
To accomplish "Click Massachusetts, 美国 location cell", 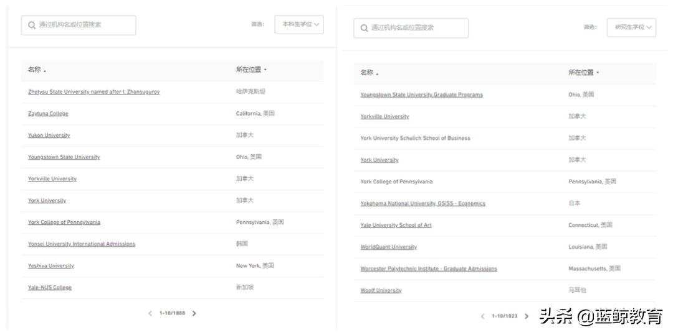I will [594, 268].
